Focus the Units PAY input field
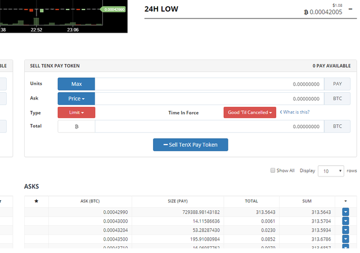This screenshot has height=253, width=360. point(209,84)
